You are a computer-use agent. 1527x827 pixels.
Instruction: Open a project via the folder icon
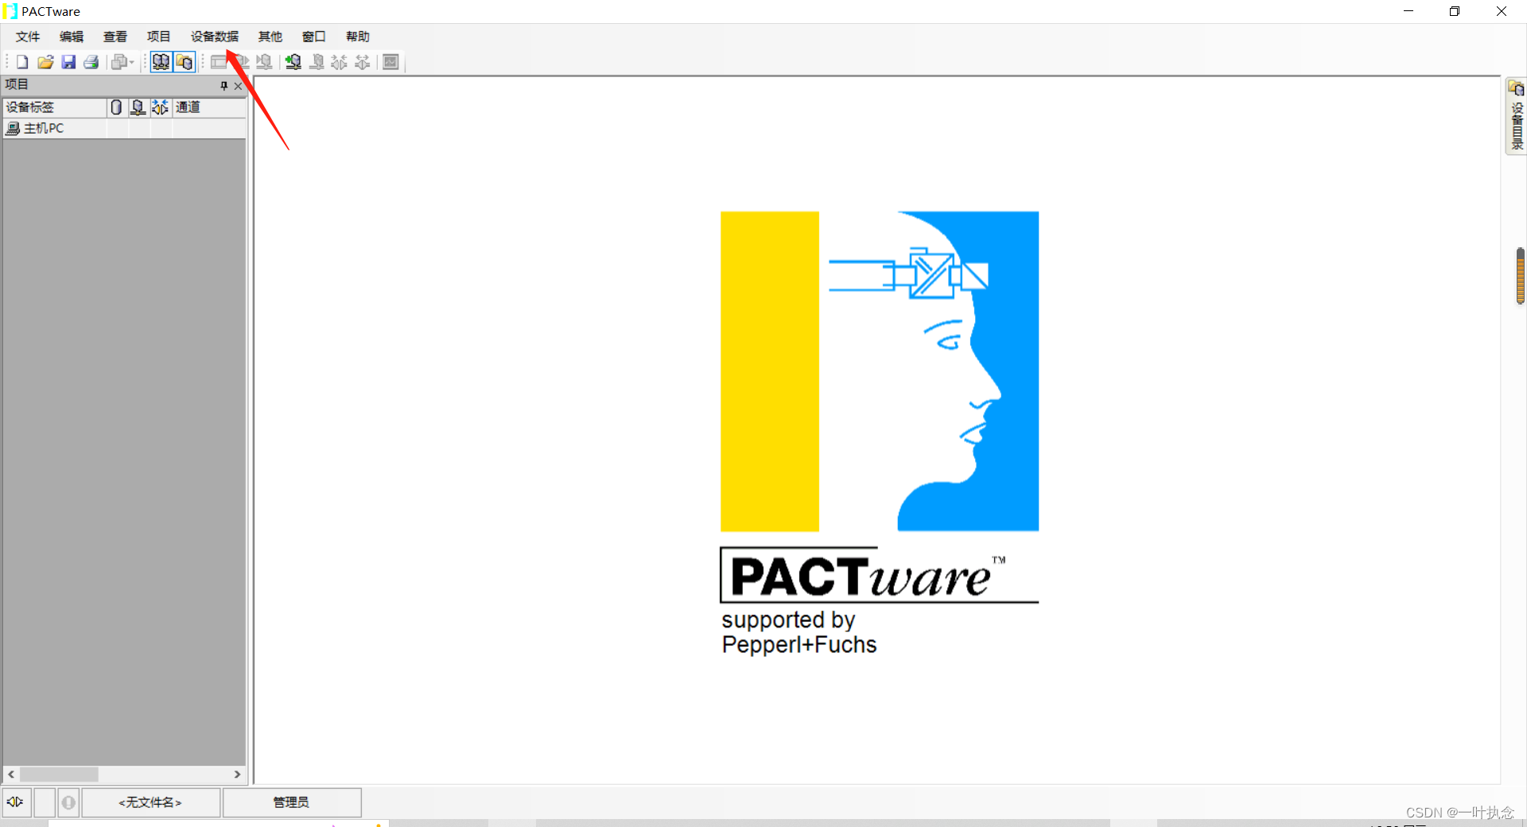[45, 62]
